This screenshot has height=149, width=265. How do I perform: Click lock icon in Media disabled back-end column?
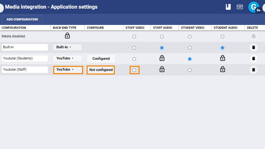(x=67, y=36)
